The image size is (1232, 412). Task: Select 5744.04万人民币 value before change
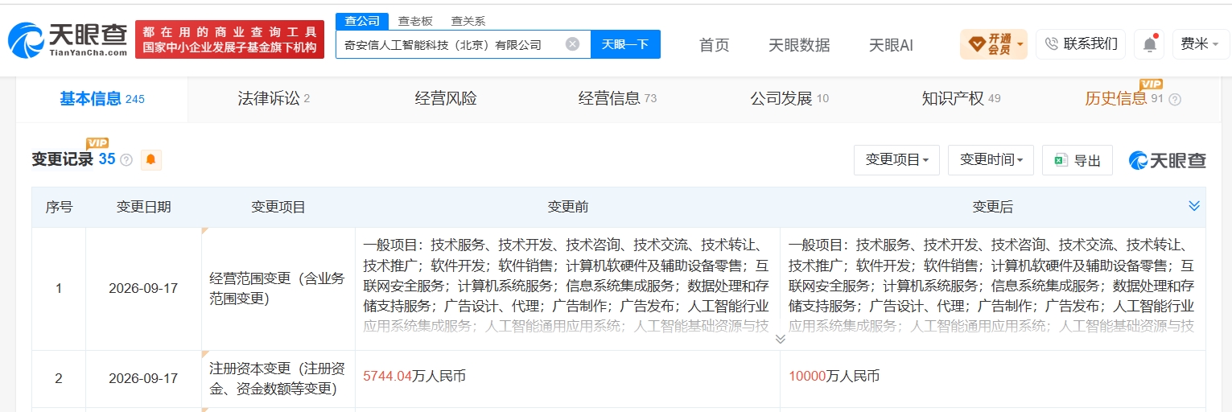pyautogui.click(x=414, y=376)
